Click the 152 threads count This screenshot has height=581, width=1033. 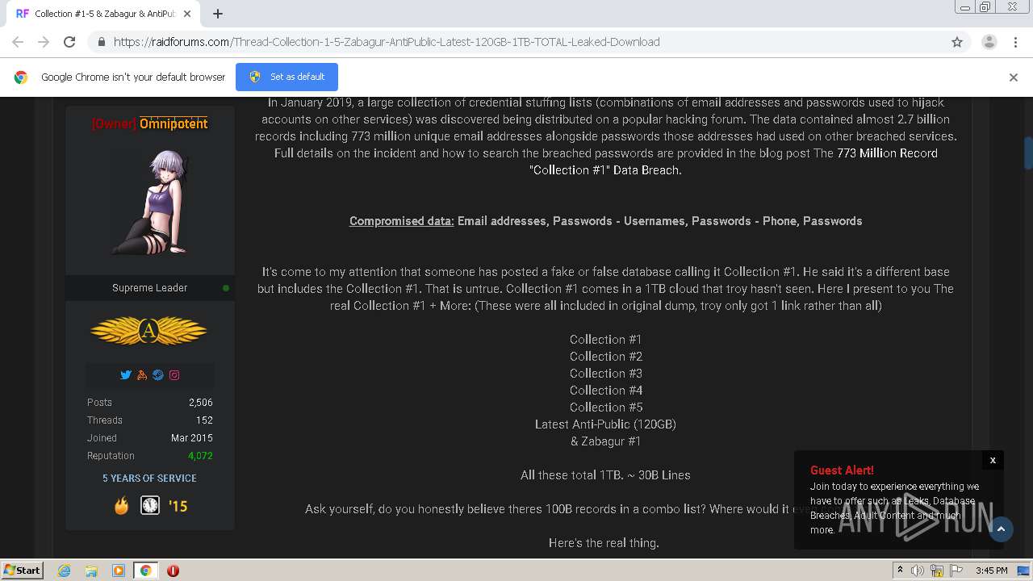tap(204, 420)
